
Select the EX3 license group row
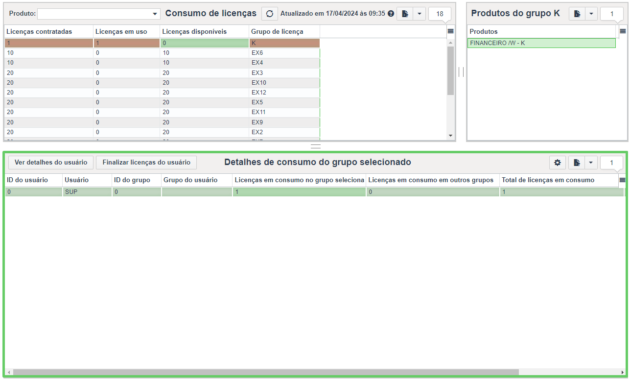click(162, 73)
